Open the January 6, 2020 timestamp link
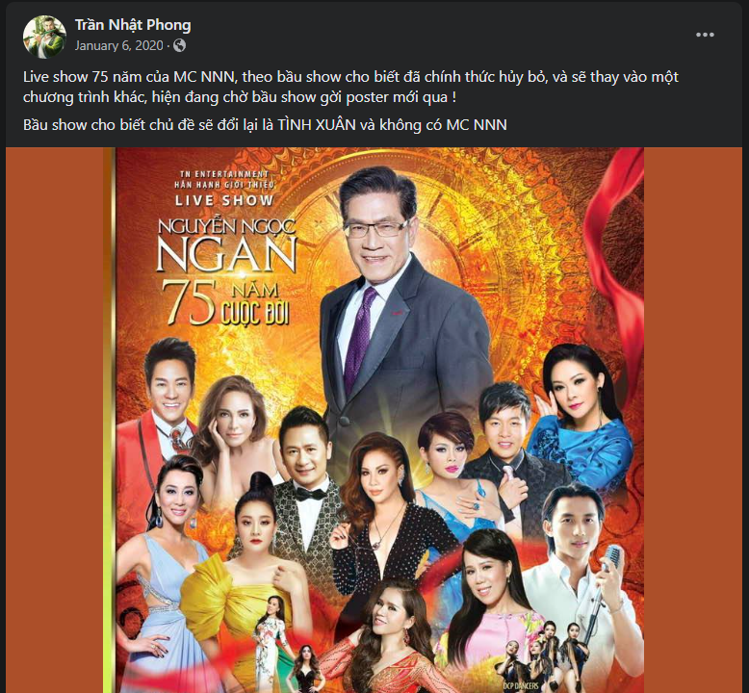Image resolution: width=749 pixels, height=693 pixels. click(119, 45)
